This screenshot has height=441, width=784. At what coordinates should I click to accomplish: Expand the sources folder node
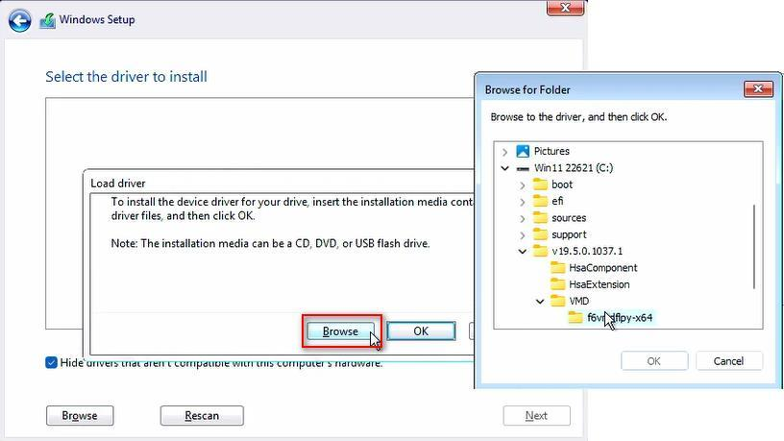(x=523, y=219)
